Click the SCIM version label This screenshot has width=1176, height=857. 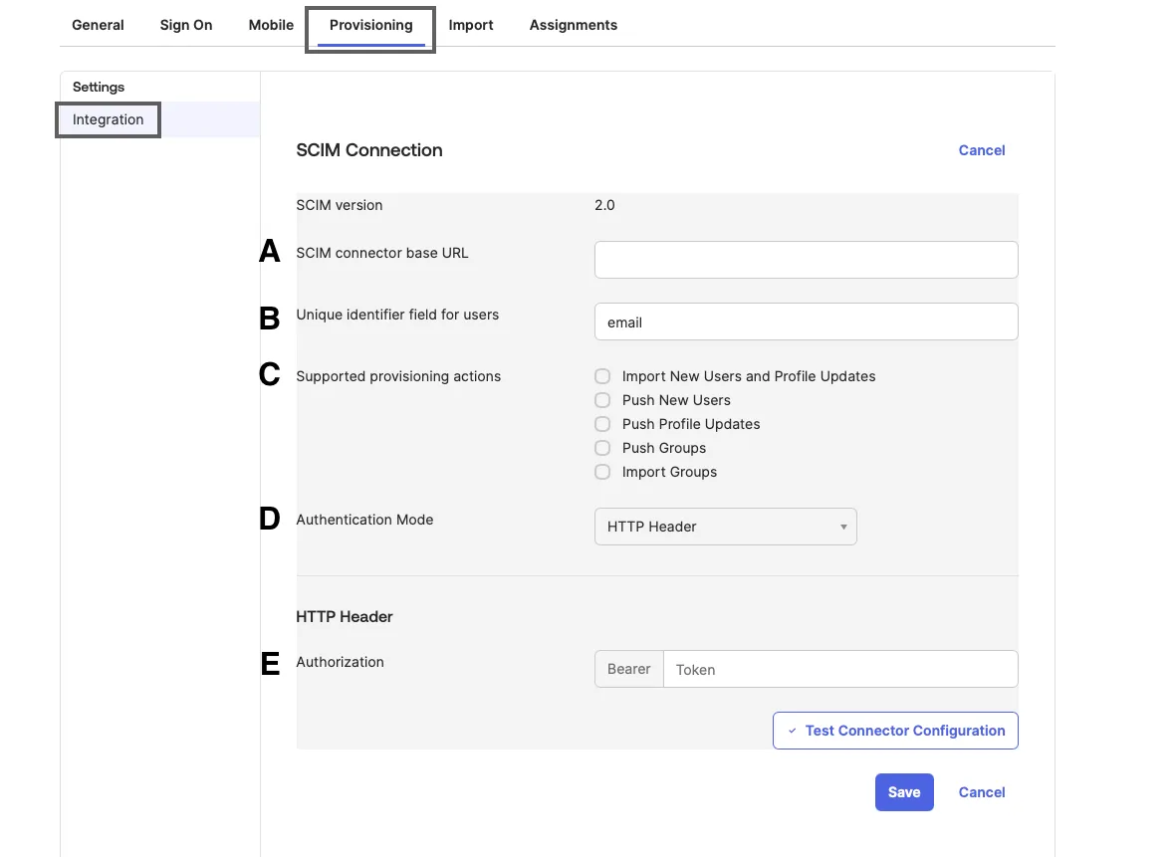[x=339, y=205]
